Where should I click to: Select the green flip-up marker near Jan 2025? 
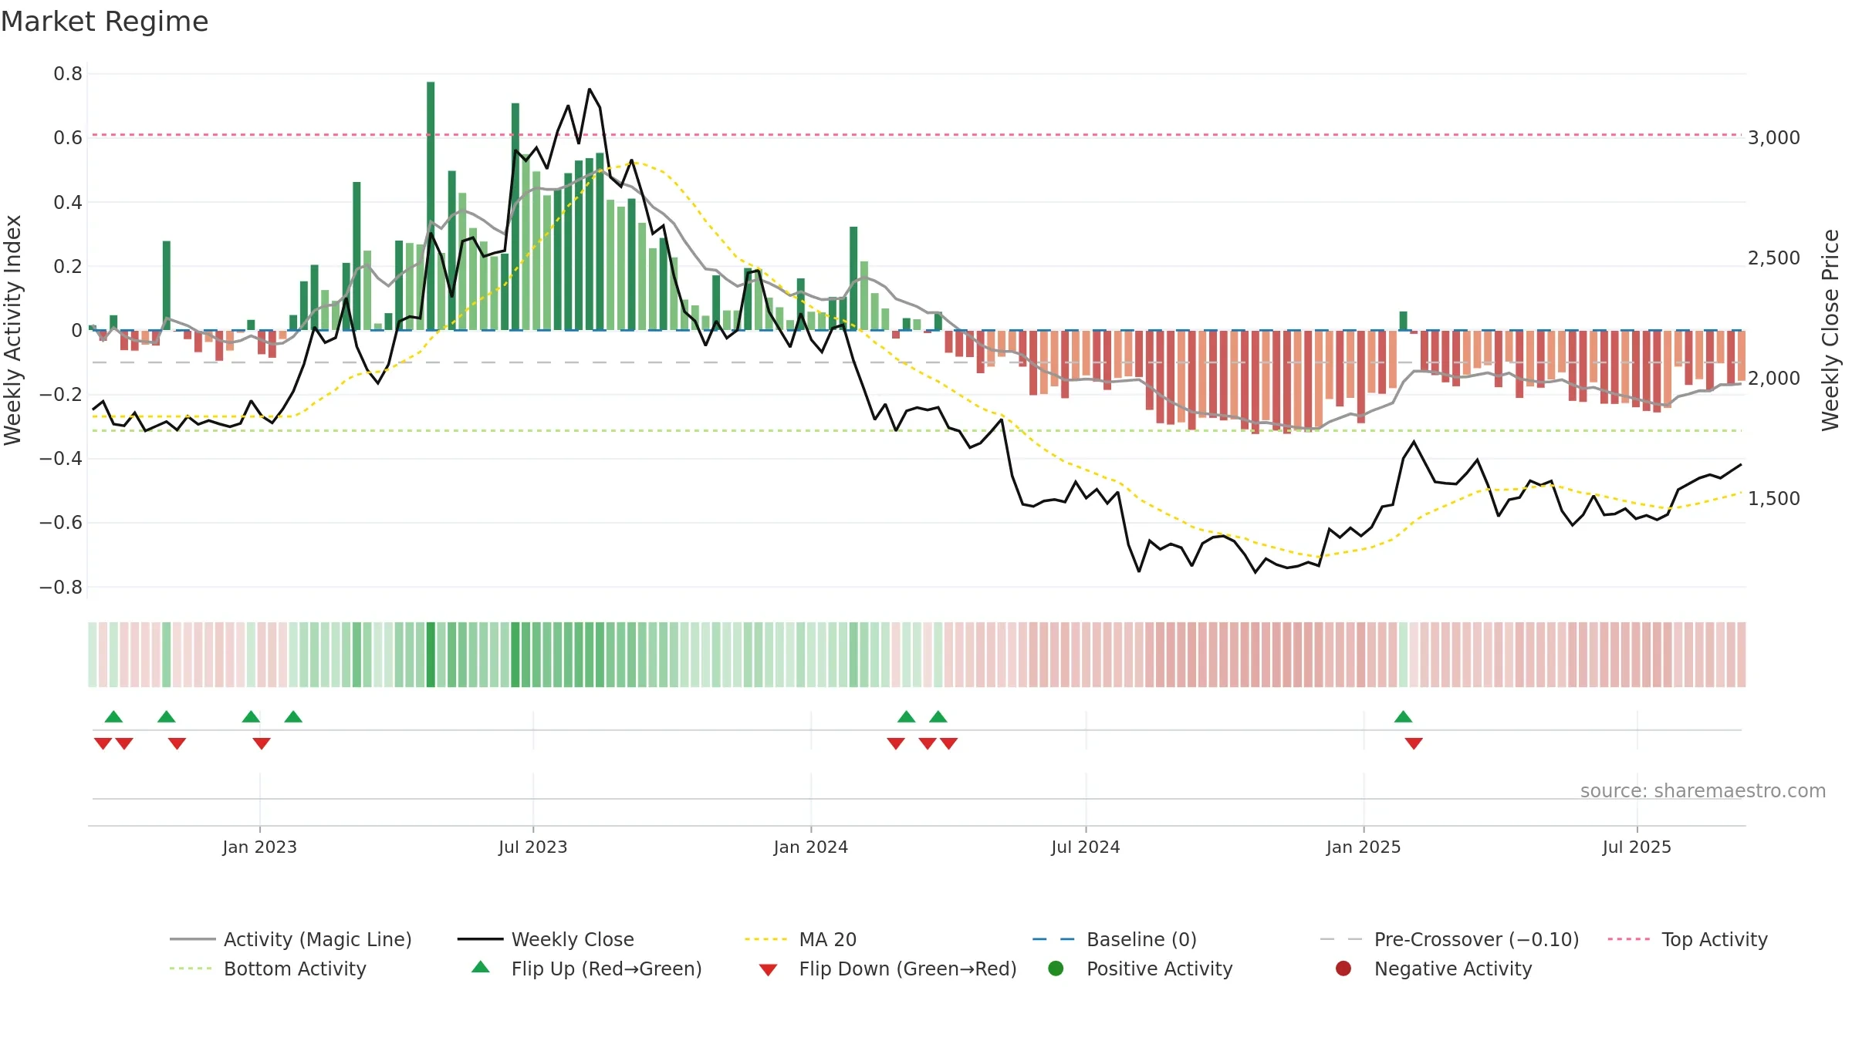[x=1403, y=716]
